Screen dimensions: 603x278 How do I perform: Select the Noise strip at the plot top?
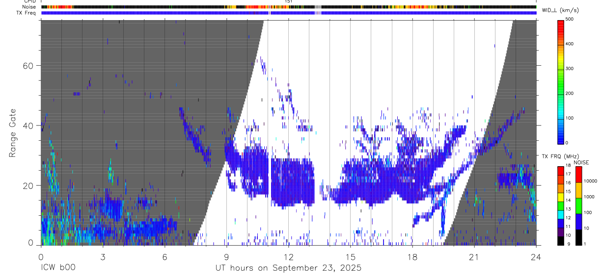pyautogui.click(x=288, y=7)
